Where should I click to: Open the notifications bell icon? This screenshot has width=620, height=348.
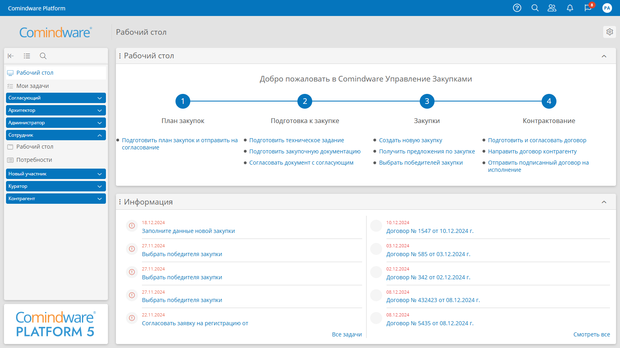pos(570,8)
